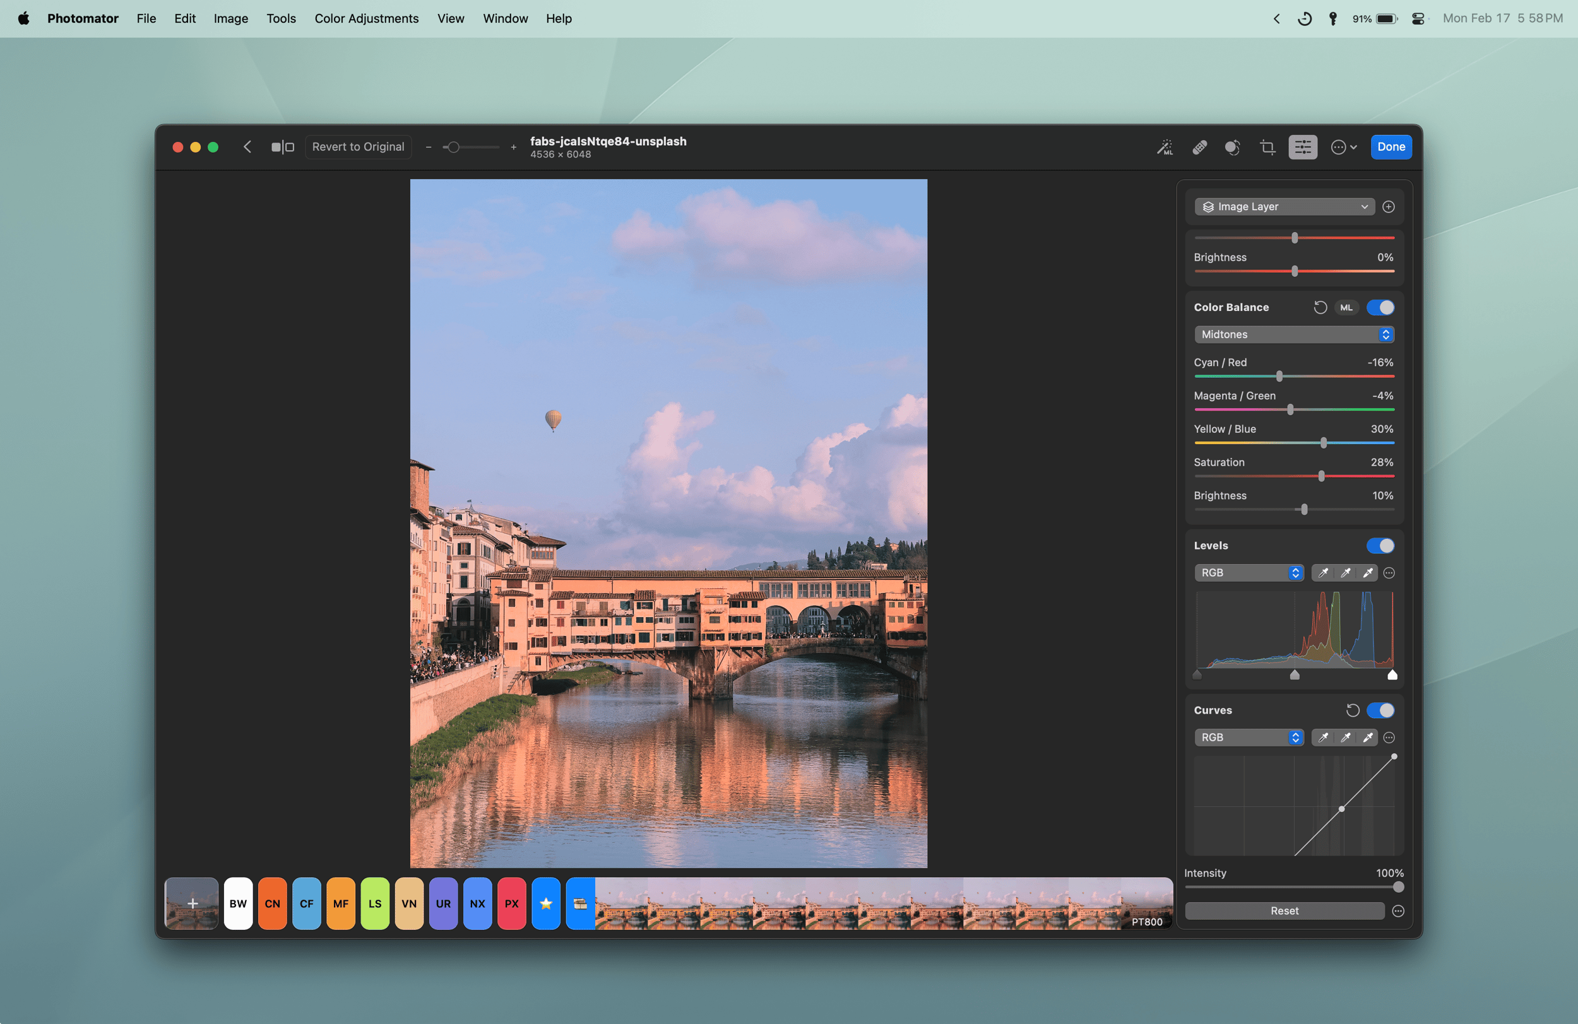Select the custom presets collection icon

point(580,903)
